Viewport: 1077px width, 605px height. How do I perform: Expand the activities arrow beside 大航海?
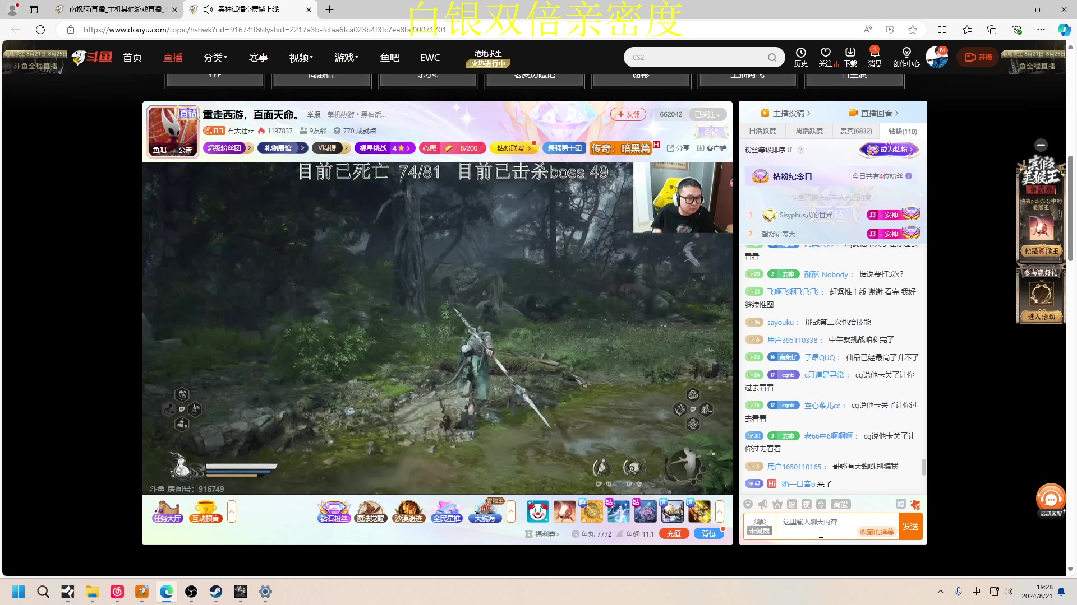(x=511, y=511)
